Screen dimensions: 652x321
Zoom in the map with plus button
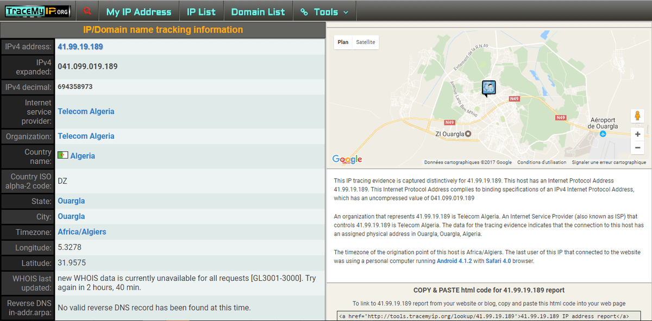pyautogui.click(x=637, y=134)
